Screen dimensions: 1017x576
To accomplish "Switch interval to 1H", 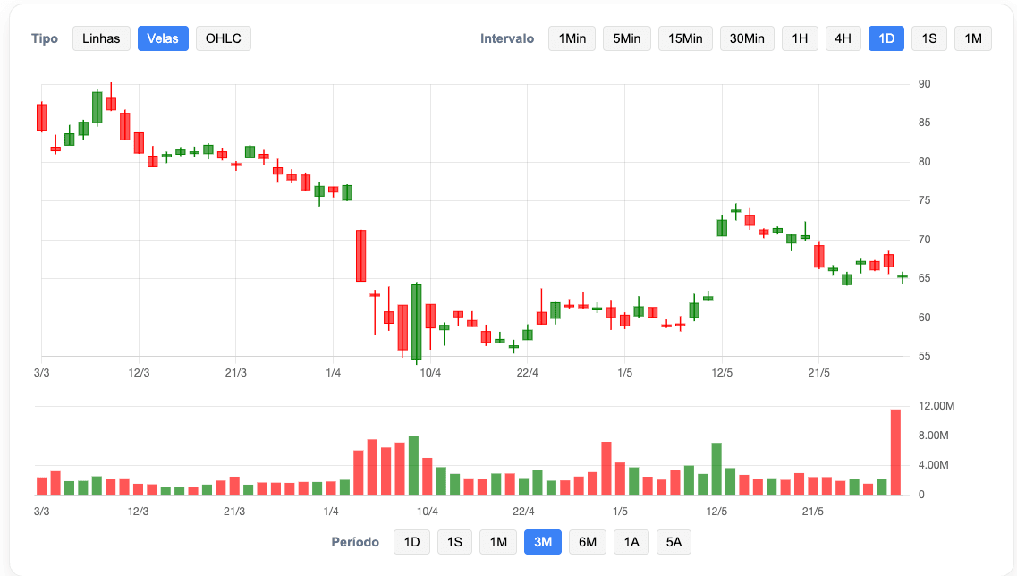I will pyautogui.click(x=800, y=38).
